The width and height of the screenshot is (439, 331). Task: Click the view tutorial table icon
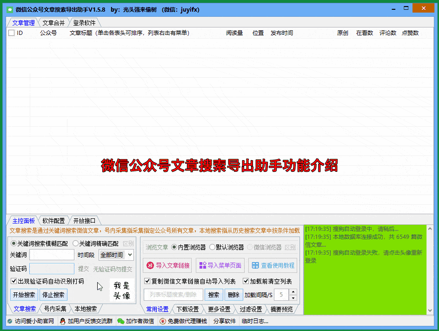point(255,265)
